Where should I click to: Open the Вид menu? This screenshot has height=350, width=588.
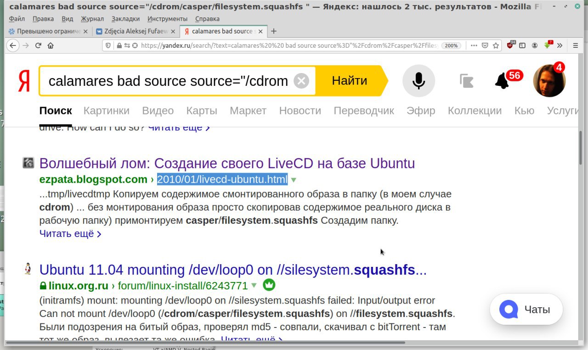[67, 19]
